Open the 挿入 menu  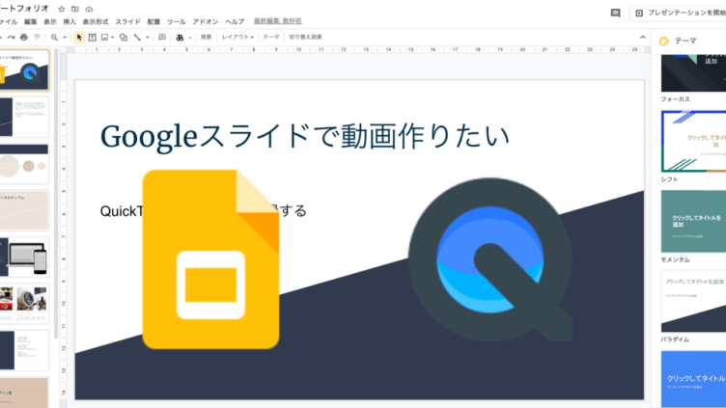tap(70, 22)
